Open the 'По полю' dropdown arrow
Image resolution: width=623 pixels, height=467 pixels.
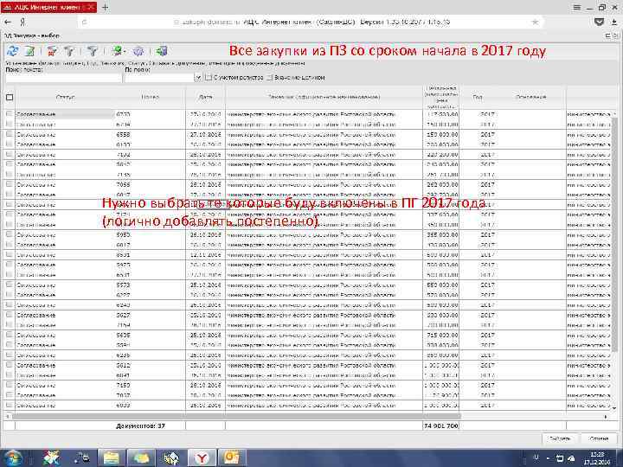(x=198, y=78)
